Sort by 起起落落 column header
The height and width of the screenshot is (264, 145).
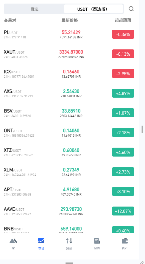(x=123, y=20)
